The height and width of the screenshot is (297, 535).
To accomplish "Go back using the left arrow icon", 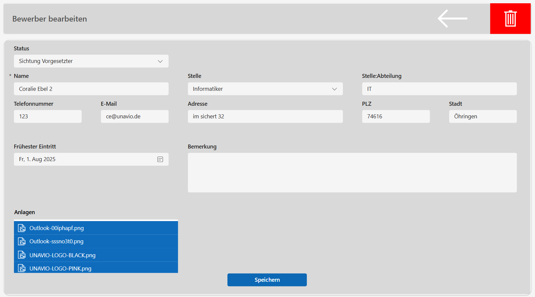I will point(452,19).
